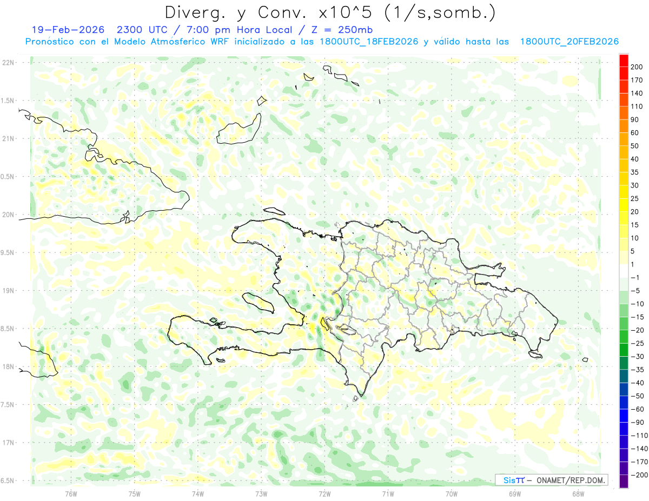Click the 72W longitude label
Image resolution: width=649 pixels, height=501 pixels.
(325, 493)
